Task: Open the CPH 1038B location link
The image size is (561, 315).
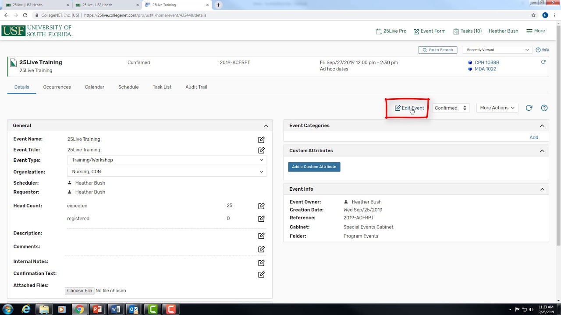Action: tap(487, 63)
